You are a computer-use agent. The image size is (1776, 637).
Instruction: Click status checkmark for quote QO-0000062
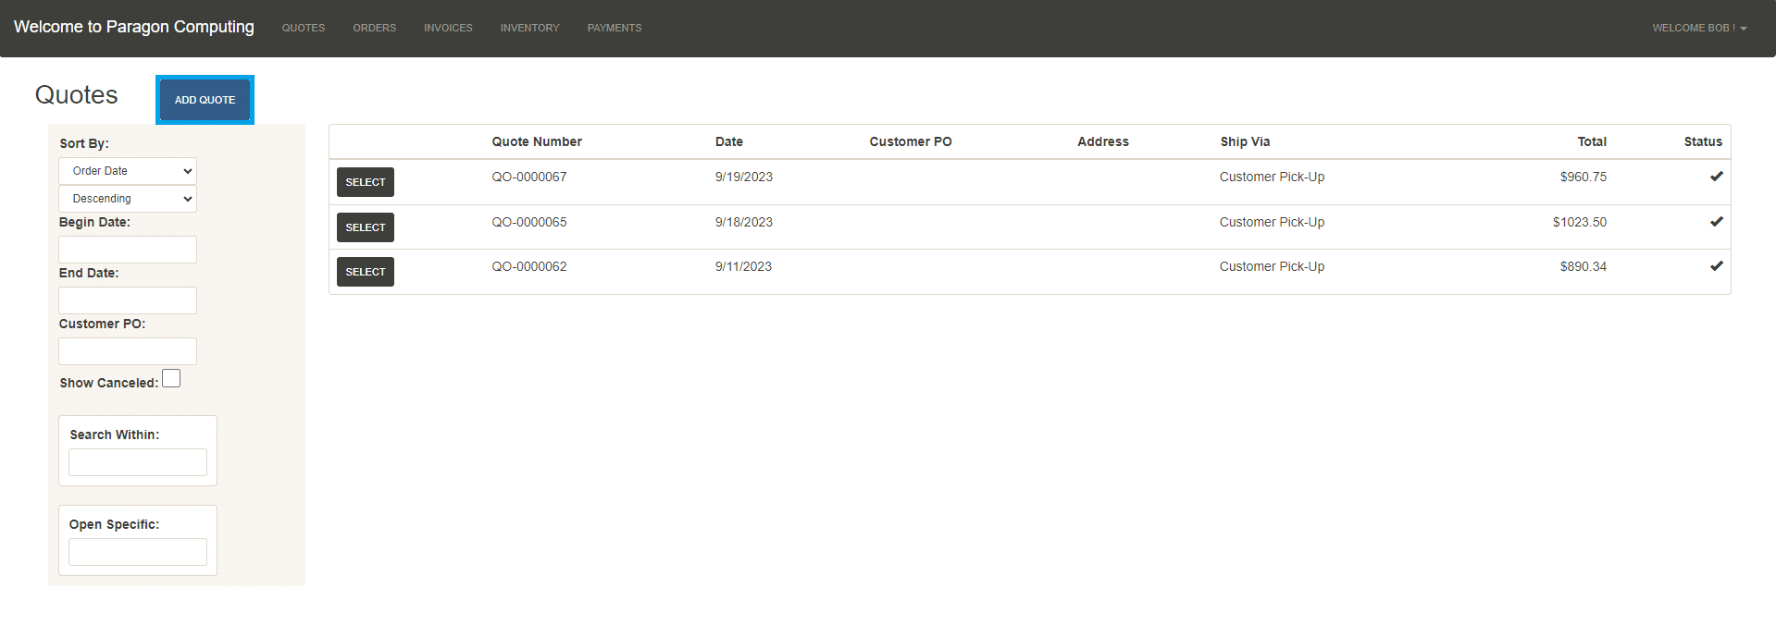click(1716, 266)
